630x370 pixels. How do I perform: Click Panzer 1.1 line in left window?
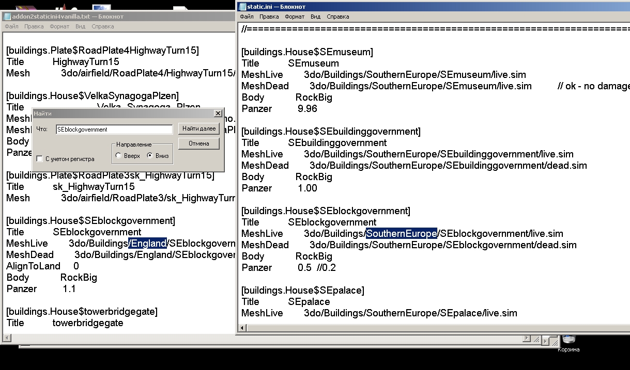point(41,289)
